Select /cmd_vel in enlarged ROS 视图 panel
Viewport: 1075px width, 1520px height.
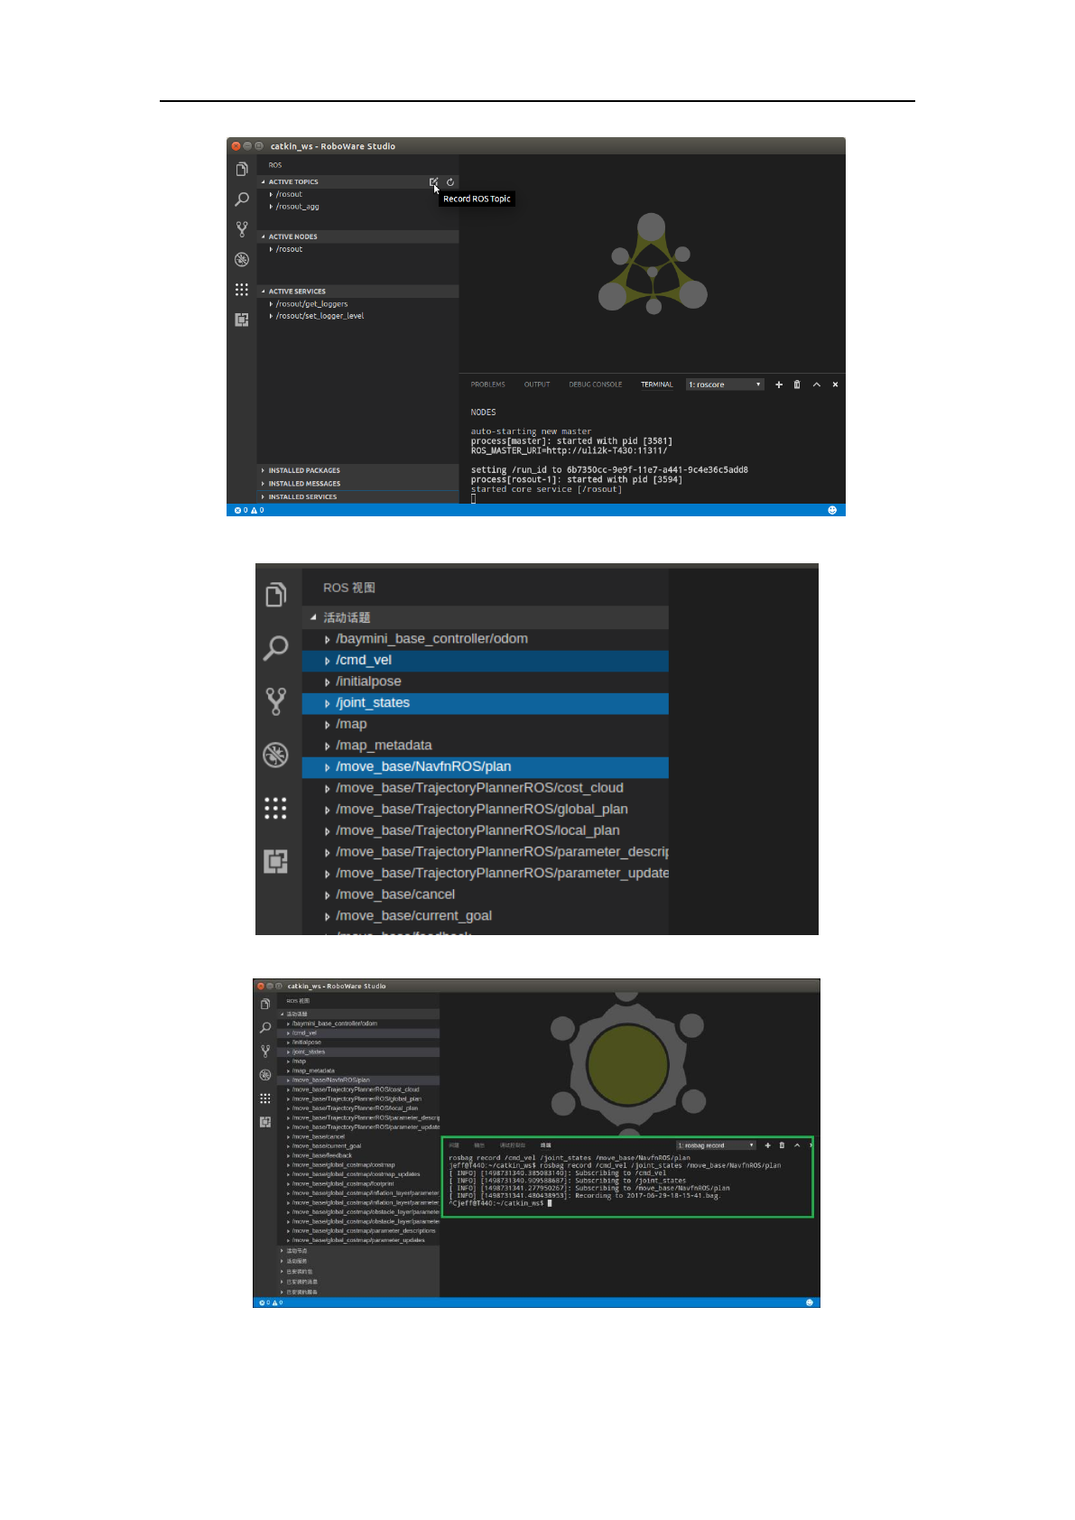point(485,661)
